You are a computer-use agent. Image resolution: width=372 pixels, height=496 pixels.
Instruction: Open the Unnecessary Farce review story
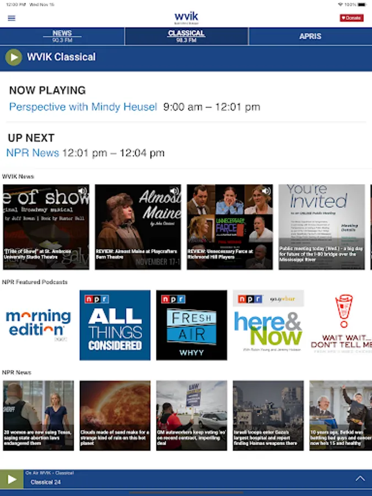coord(230,227)
